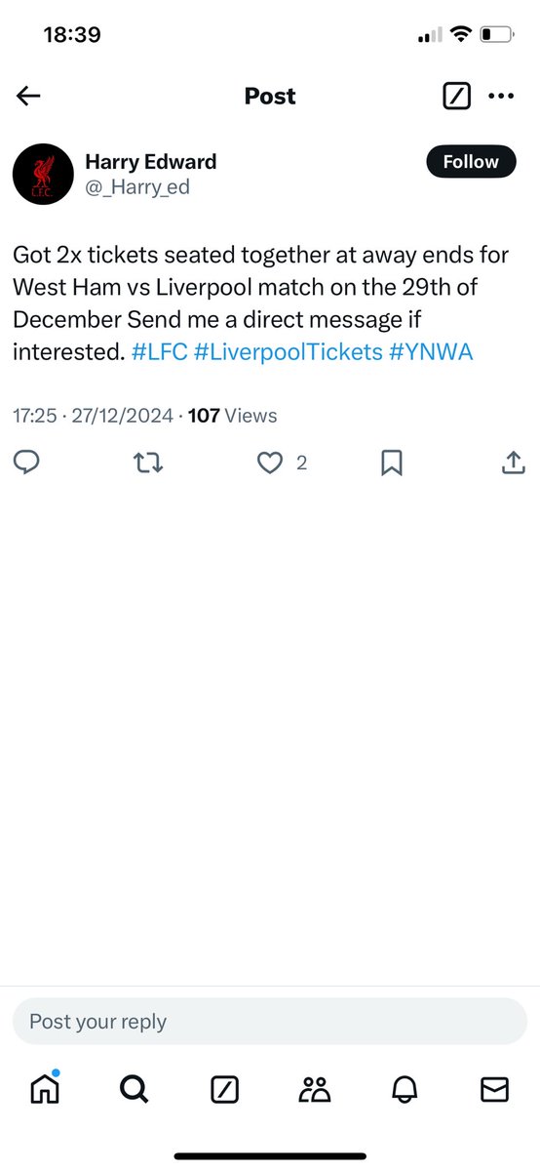Share the post via upload icon

tap(513, 464)
